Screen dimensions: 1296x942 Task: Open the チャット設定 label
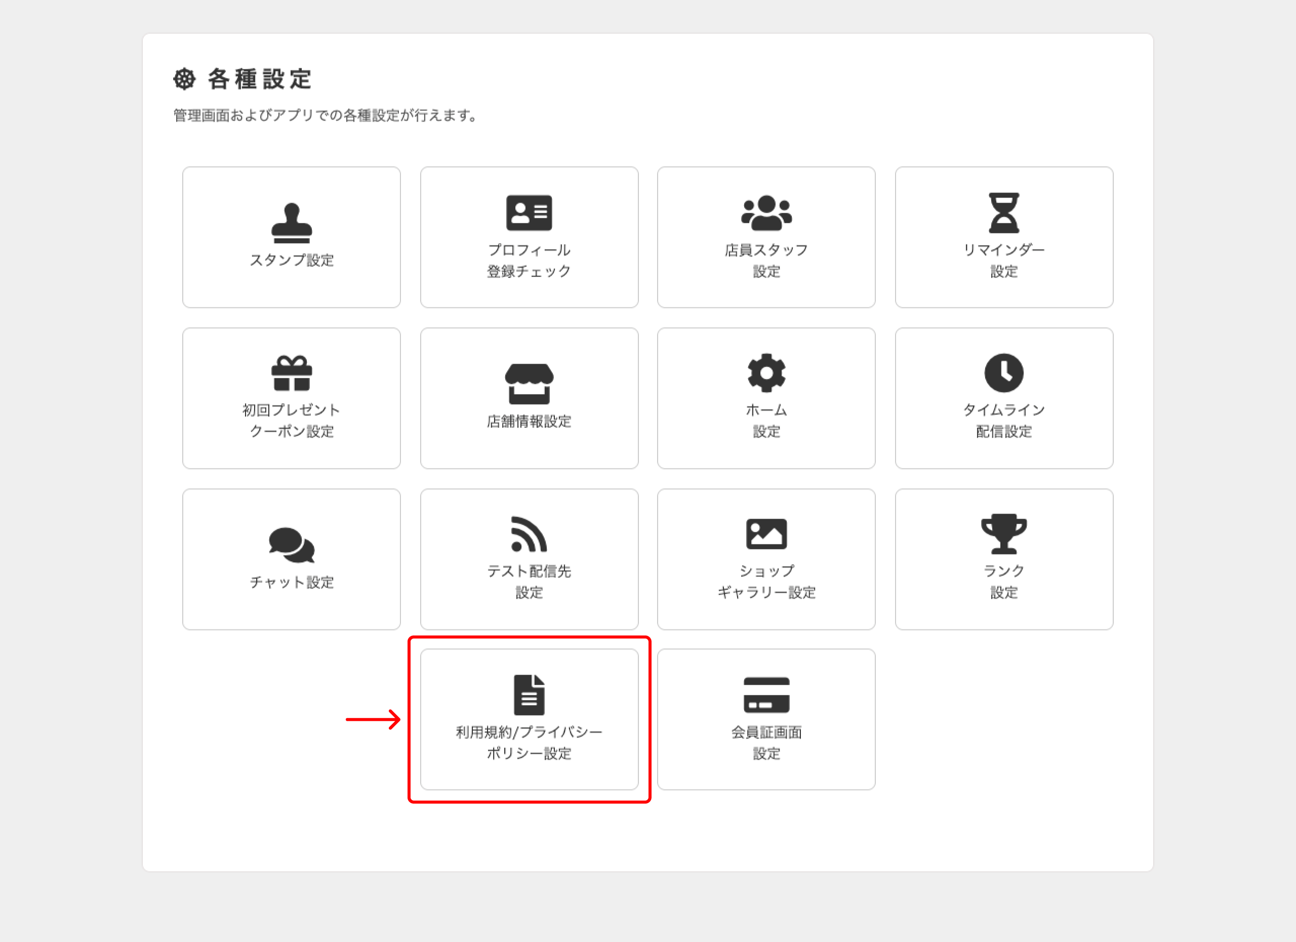tap(292, 582)
